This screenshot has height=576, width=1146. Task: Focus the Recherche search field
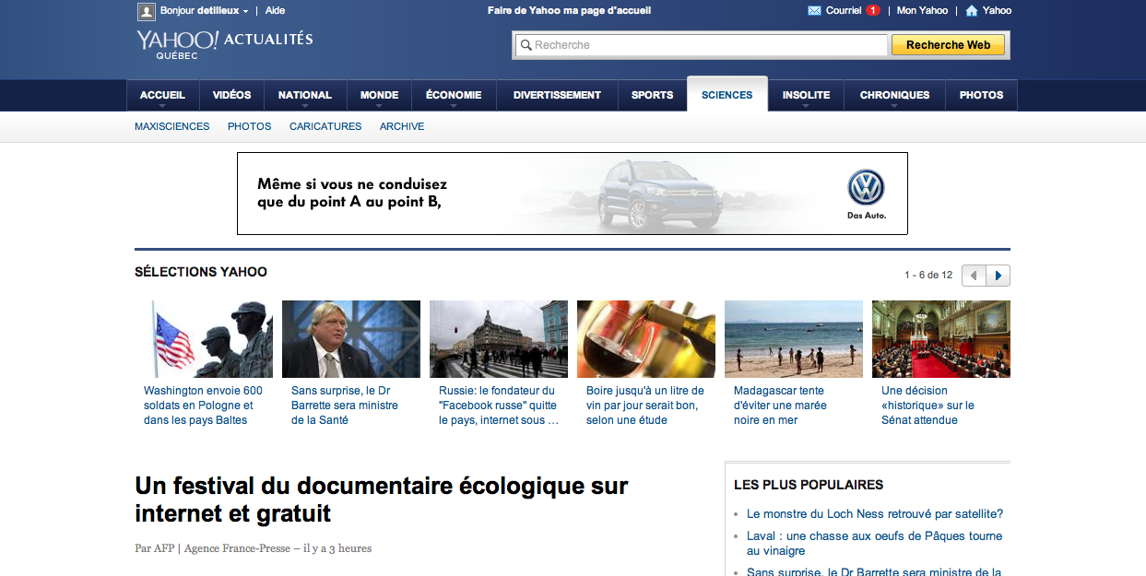point(702,45)
